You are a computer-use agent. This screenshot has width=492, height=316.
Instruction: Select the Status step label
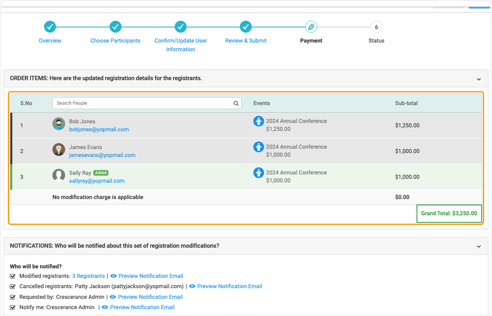[x=376, y=41]
